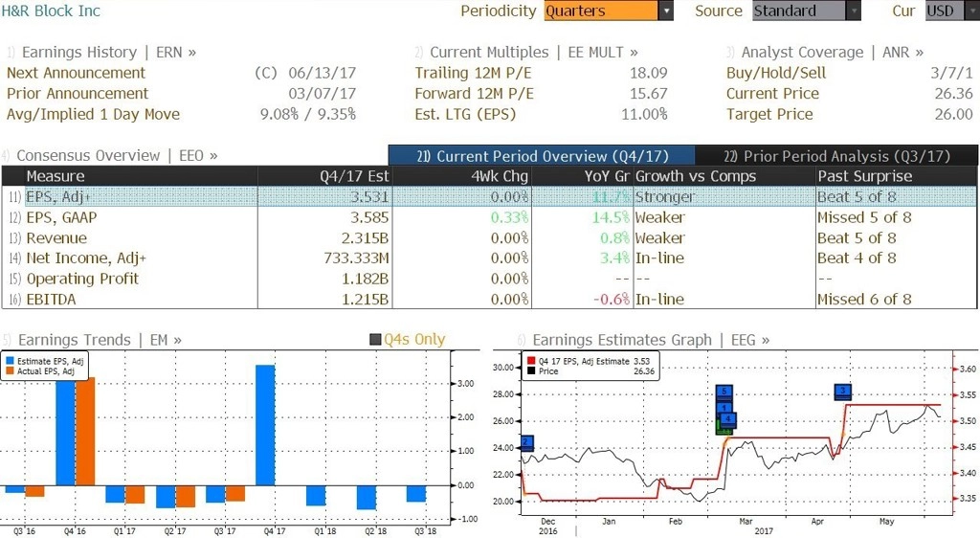Click the Periodicity dropdown arrow
Image resolution: width=980 pixels, height=538 pixels.
point(666,11)
